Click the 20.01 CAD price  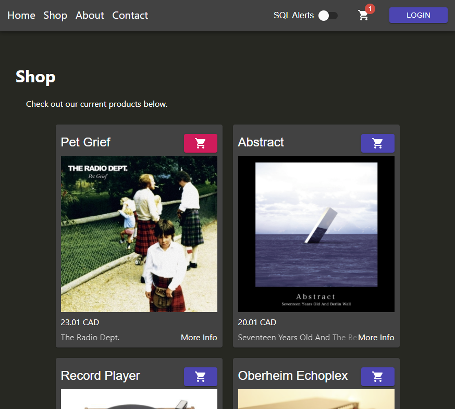(x=257, y=323)
